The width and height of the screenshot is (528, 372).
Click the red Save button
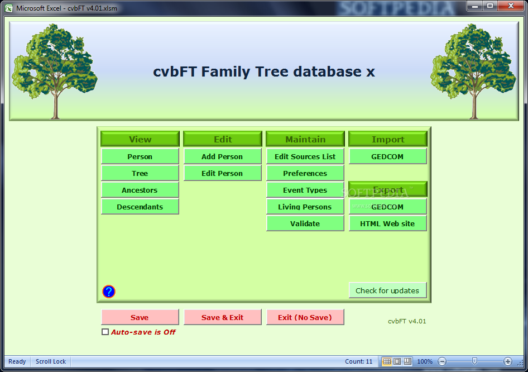coord(140,317)
